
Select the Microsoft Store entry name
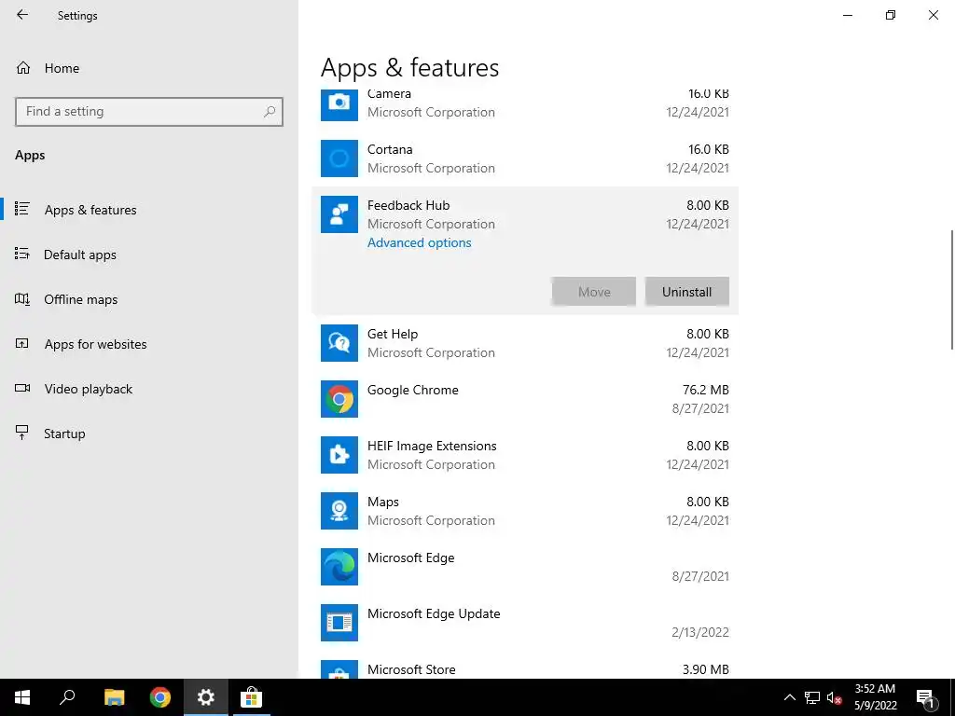[x=411, y=669]
